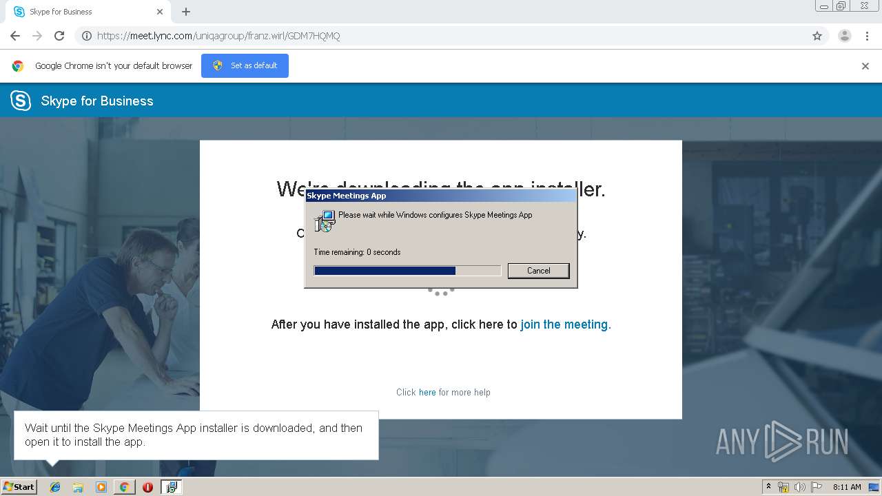
Task: Click the Chrome default browser message text
Action: point(114,66)
